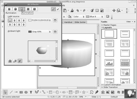Click the Undo icon
137x99 pixels.
pos(78,10)
